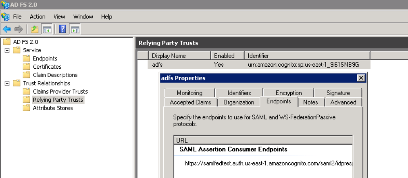Viewport: 408px width, 178px height.
Task: Select the Certificates folder in tree
Action: tap(47, 67)
